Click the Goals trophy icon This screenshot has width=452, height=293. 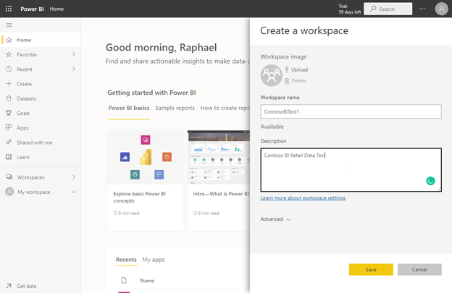9,113
